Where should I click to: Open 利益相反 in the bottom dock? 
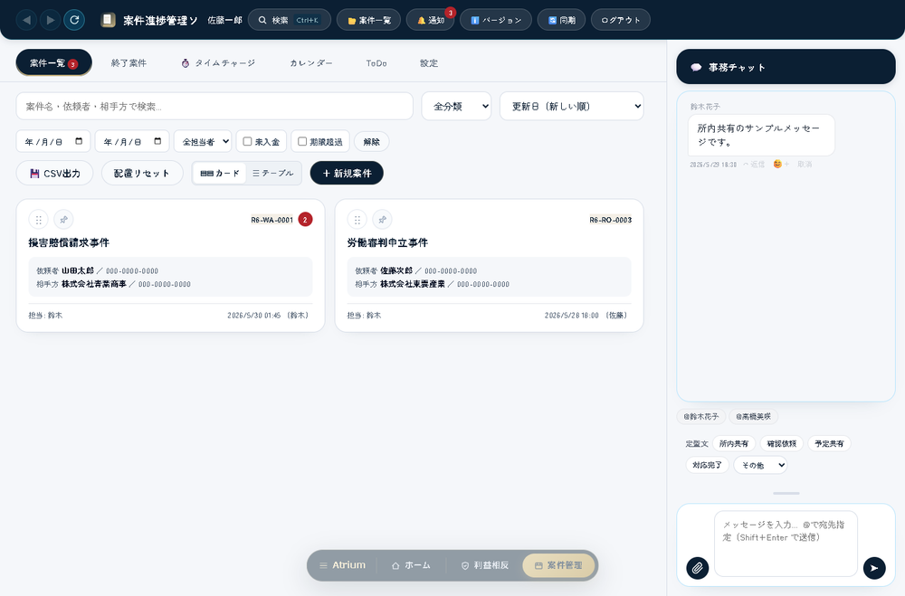[x=485, y=565]
